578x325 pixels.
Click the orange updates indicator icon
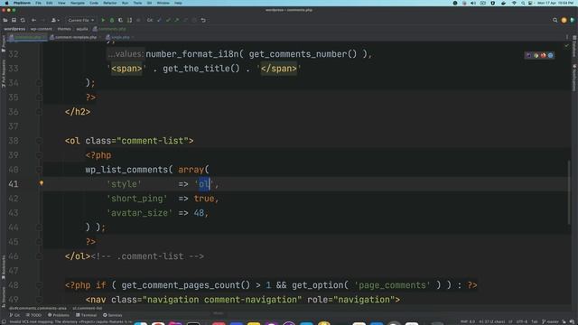click(564, 20)
